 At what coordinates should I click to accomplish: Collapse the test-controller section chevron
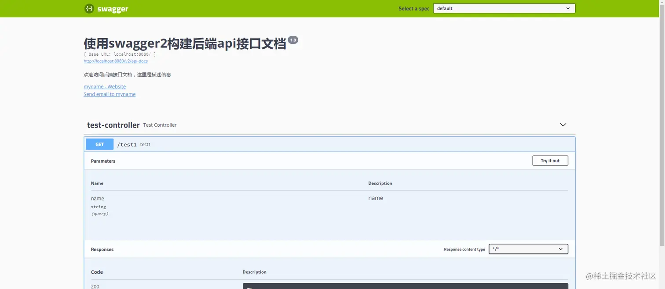click(x=563, y=125)
